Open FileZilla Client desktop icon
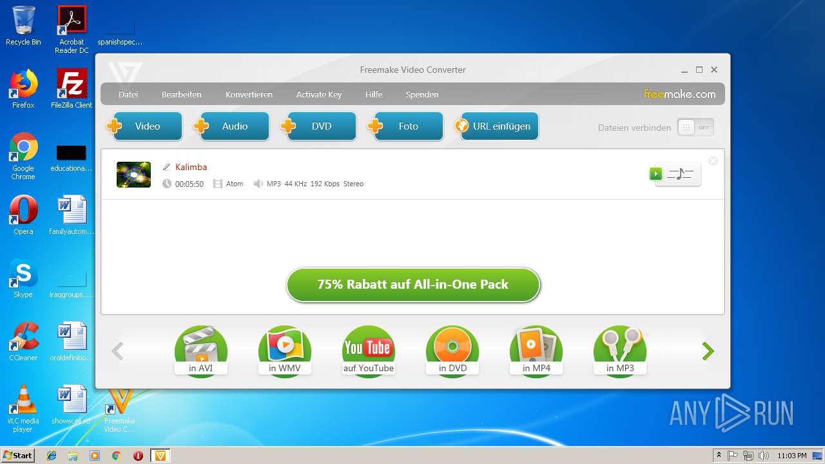This screenshot has height=464, width=825. point(72,89)
